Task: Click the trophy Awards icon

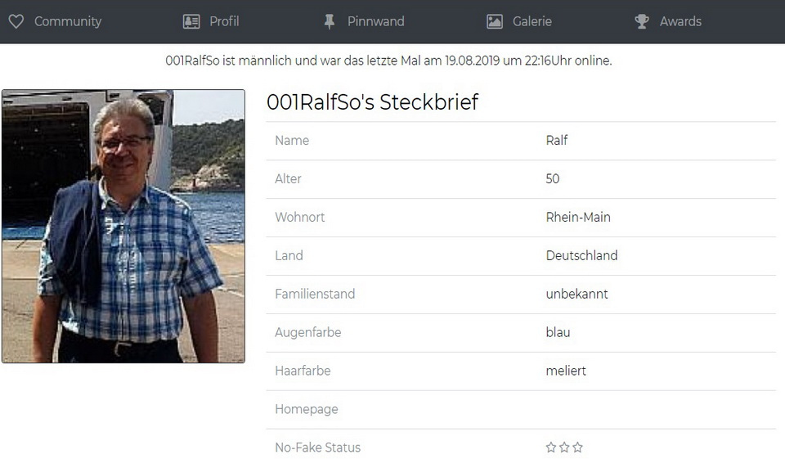Action: tap(642, 21)
